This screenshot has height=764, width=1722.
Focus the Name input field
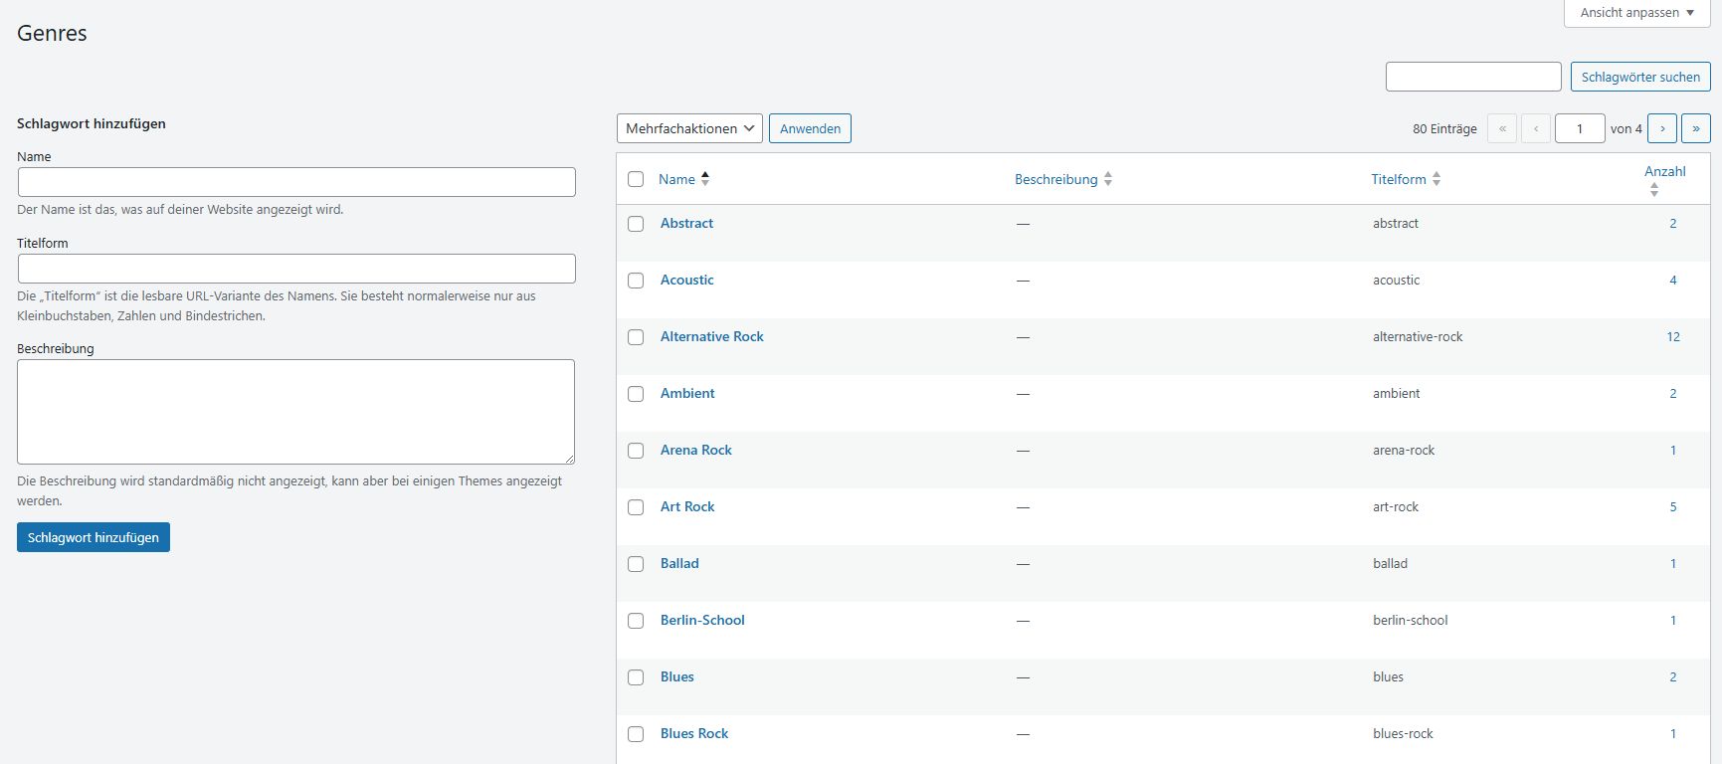pos(296,182)
